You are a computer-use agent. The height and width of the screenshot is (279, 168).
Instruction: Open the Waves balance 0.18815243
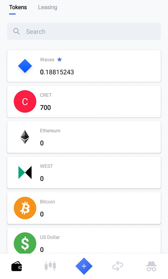[x=57, y=72]
